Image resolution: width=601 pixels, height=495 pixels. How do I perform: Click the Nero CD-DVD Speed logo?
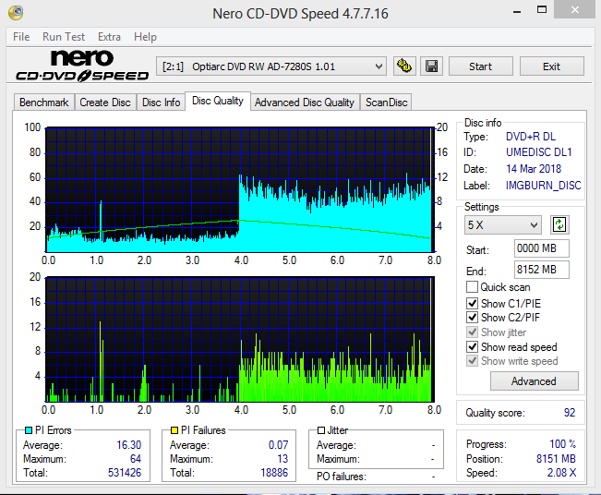point(82,66)
